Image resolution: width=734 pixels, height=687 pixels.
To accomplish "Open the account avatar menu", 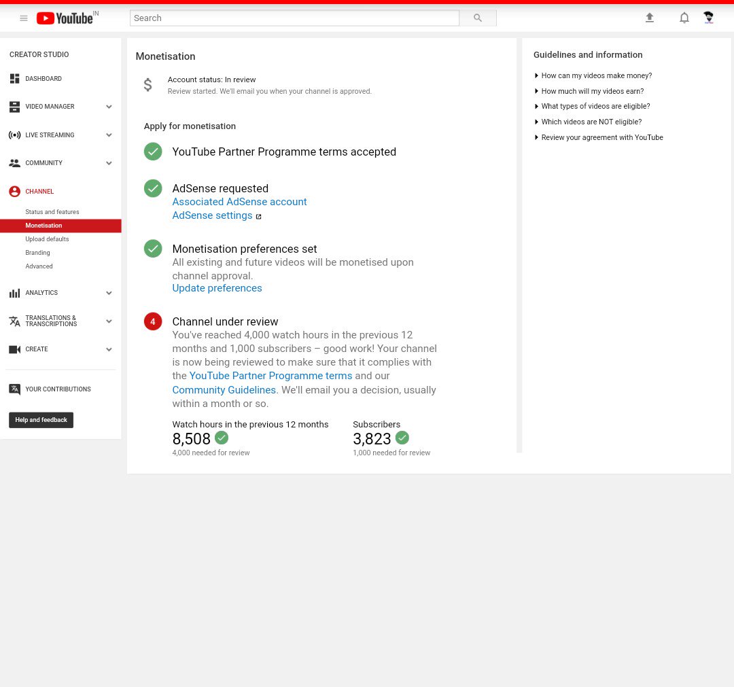I will click(708, 18).
